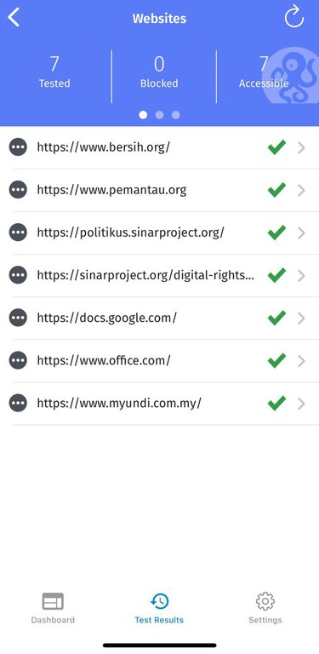Viewport: 319px width, 654px height.
Task: Tap the back arrow in header
Action: [14, 18]
